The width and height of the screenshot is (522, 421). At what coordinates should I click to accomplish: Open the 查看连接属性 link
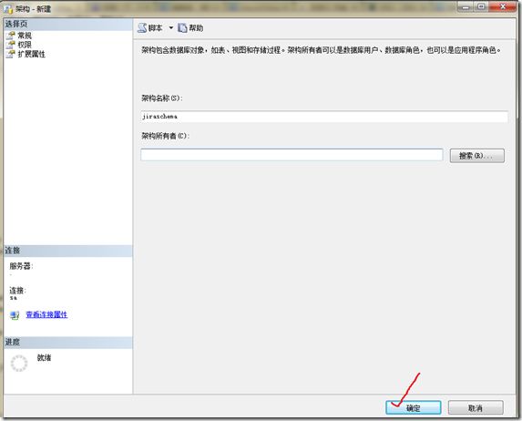(46, 314)
